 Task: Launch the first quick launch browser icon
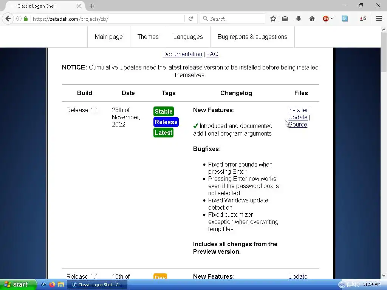pos(43,284)
